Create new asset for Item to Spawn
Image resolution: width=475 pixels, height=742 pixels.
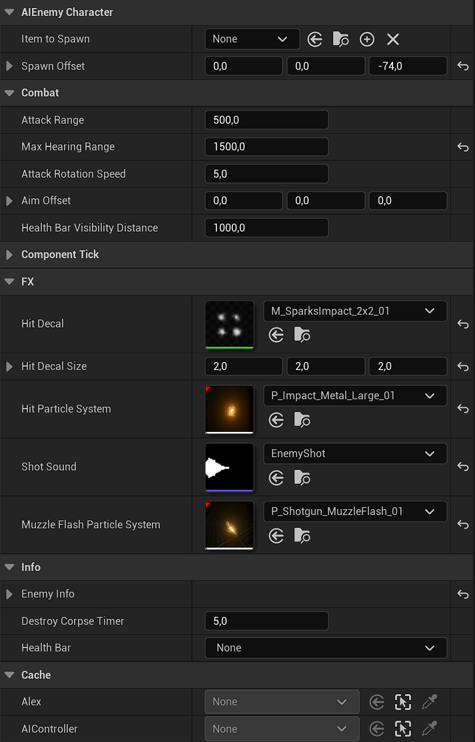click(x=367, y=39)
